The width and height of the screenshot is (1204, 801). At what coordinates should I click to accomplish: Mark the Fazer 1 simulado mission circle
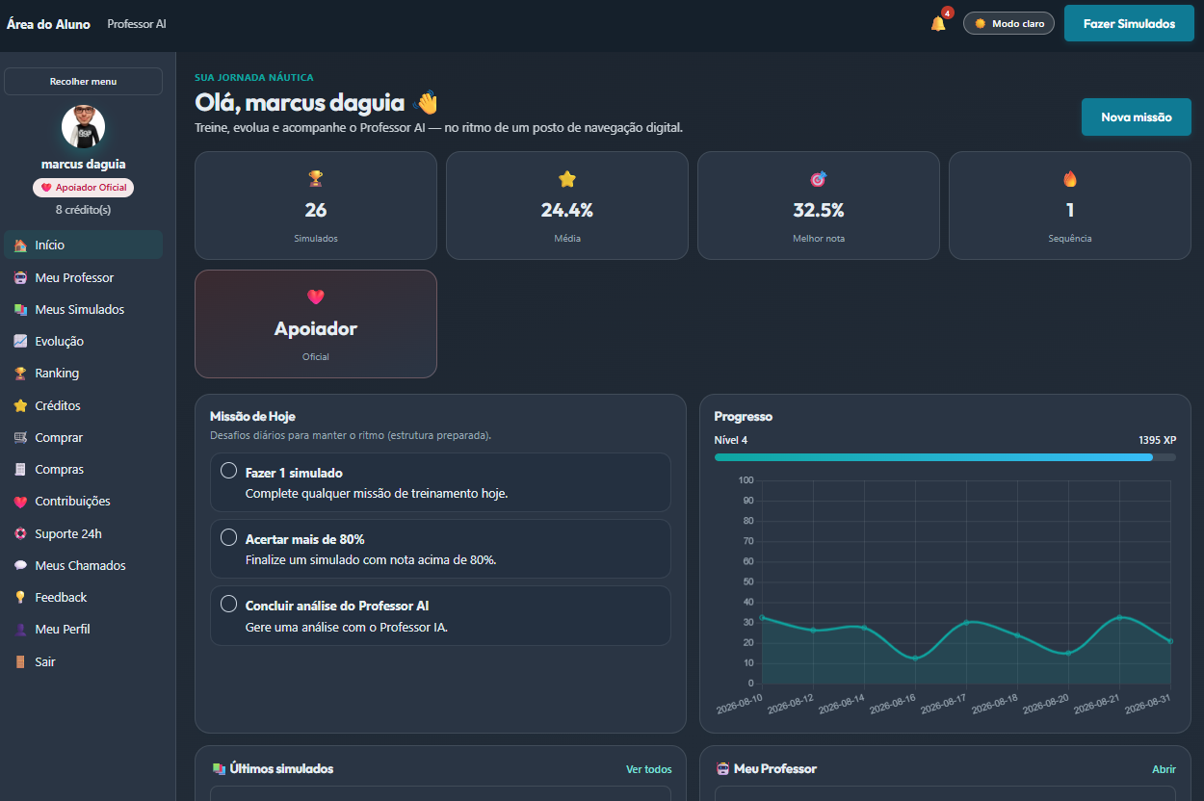point(228,471)
